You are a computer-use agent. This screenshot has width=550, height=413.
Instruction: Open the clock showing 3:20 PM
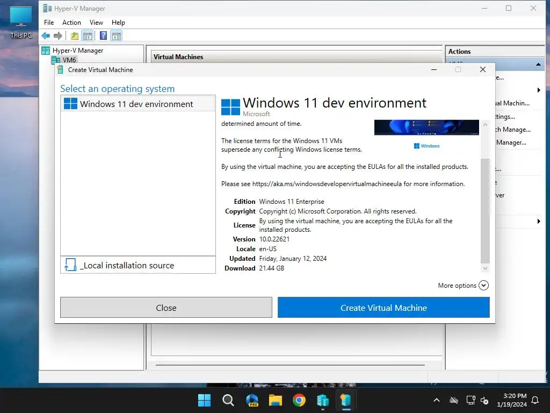click(512, 400)
